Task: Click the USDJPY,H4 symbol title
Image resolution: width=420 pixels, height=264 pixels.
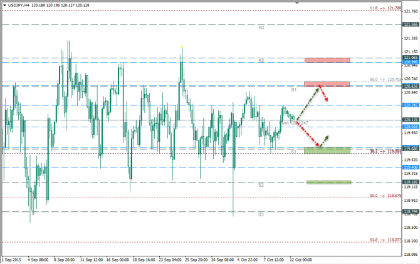Action: point(19,5)
